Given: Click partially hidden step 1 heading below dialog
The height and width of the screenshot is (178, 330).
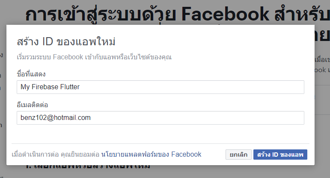Looking at the screenshot, I should coord(88,167).
